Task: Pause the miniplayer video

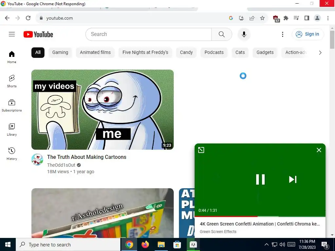Action: pyautogui.click(x=260, y=179)
